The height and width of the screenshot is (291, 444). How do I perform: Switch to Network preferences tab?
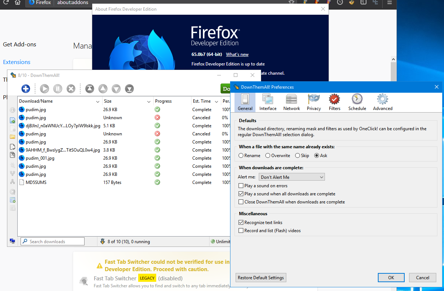click(x=291, y=102)
